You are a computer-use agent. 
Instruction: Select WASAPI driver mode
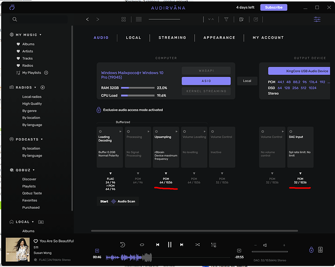click(206, 70)
